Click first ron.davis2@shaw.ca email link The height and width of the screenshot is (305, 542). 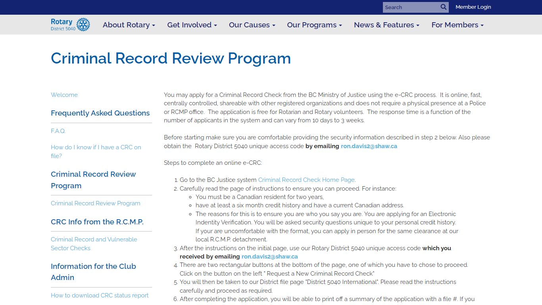click(x=369, y=146)
